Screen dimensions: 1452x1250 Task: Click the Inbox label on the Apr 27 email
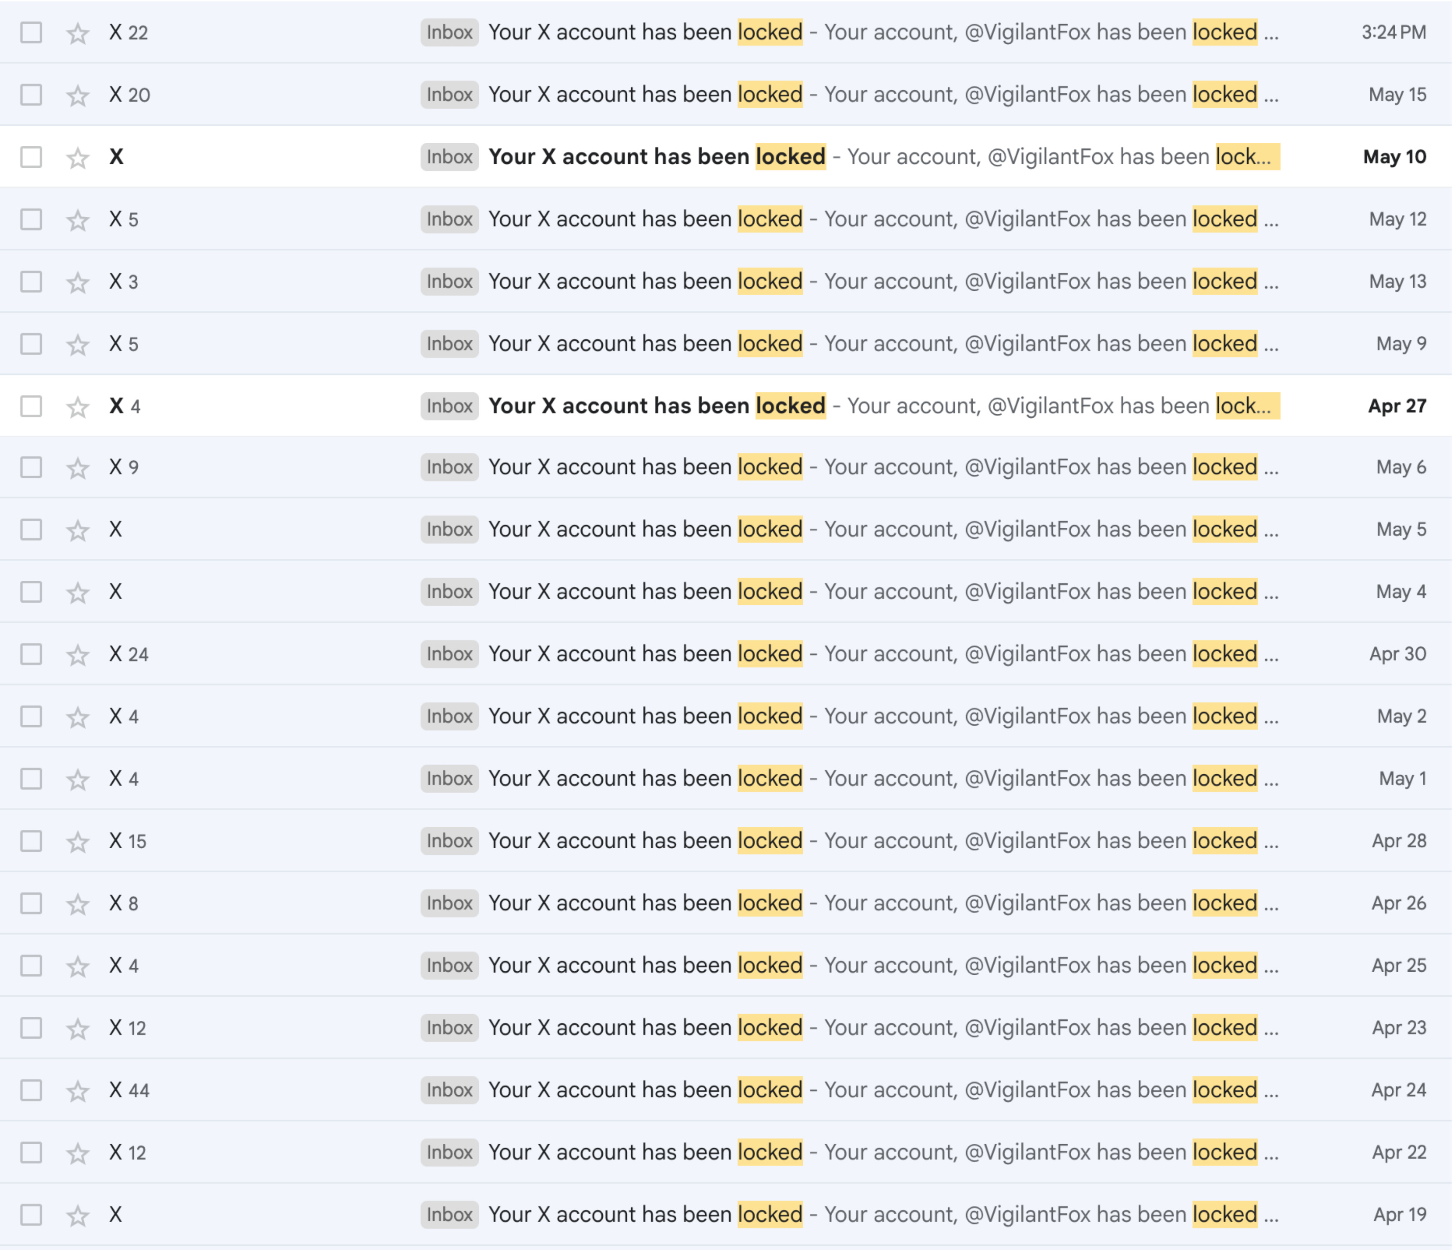tap(449, 406)
